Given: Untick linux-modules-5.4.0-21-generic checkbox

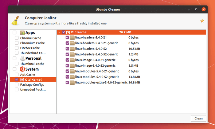Looking at the screenshot, I should (x=67, y=71).
